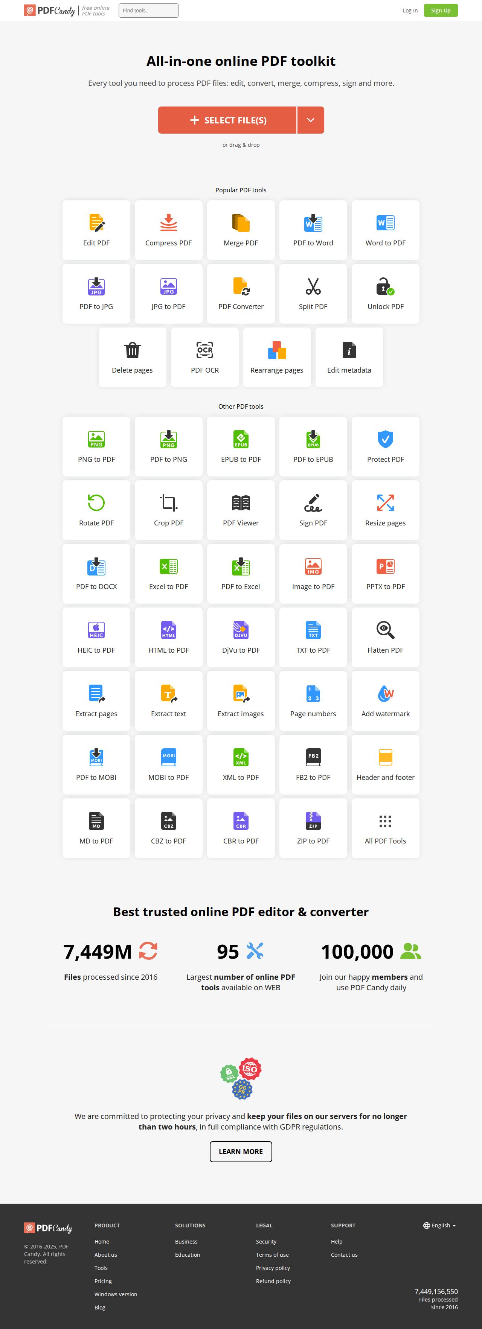Click the Sign Up button
Image resolution: width=482 pixels, height=1329 pixels.
440,10
